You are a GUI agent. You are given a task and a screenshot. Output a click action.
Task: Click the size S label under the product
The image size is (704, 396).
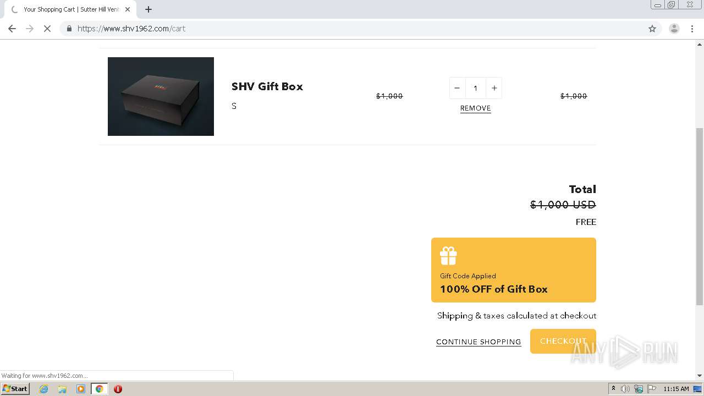pyautogui.click(x=234, y=106)
